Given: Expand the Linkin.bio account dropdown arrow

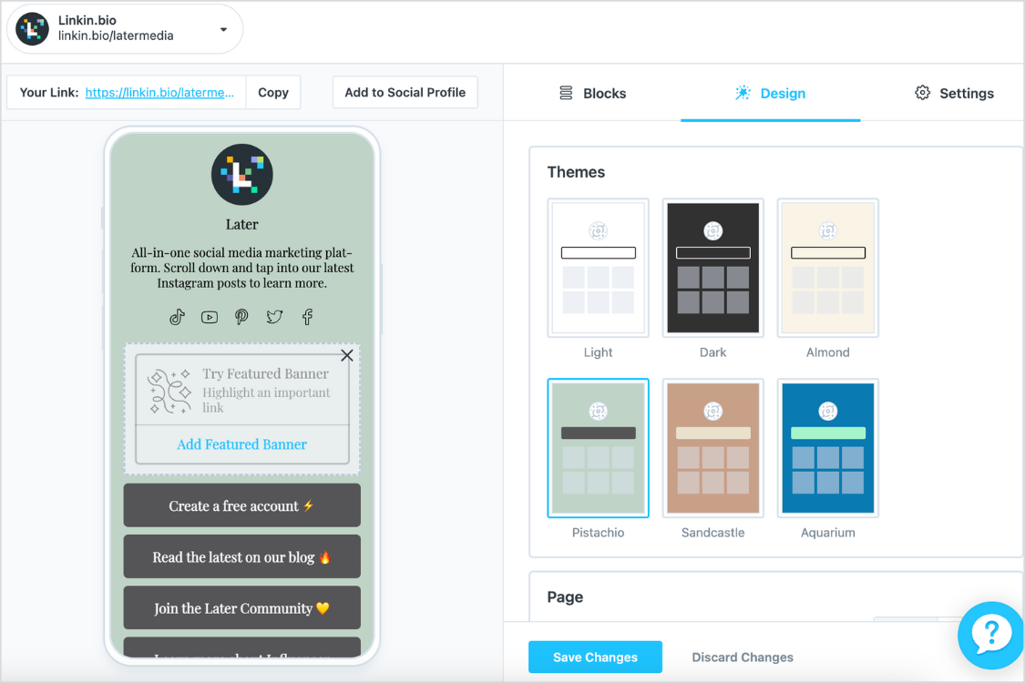Looking at the screenshot, I should (223, 29).
